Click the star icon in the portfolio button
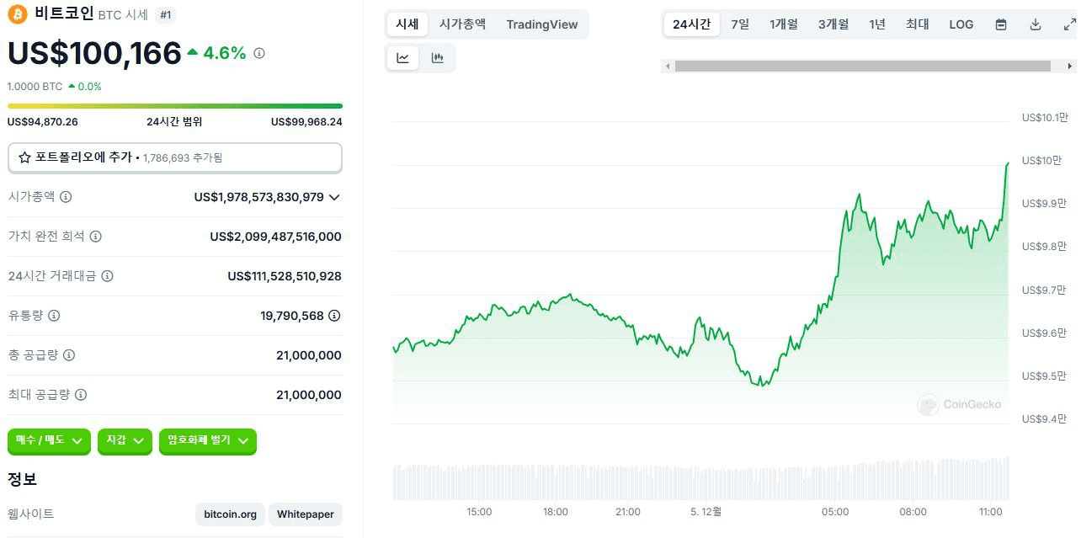The width and height of the screenshot is (1081, 538). pos(24,157)
